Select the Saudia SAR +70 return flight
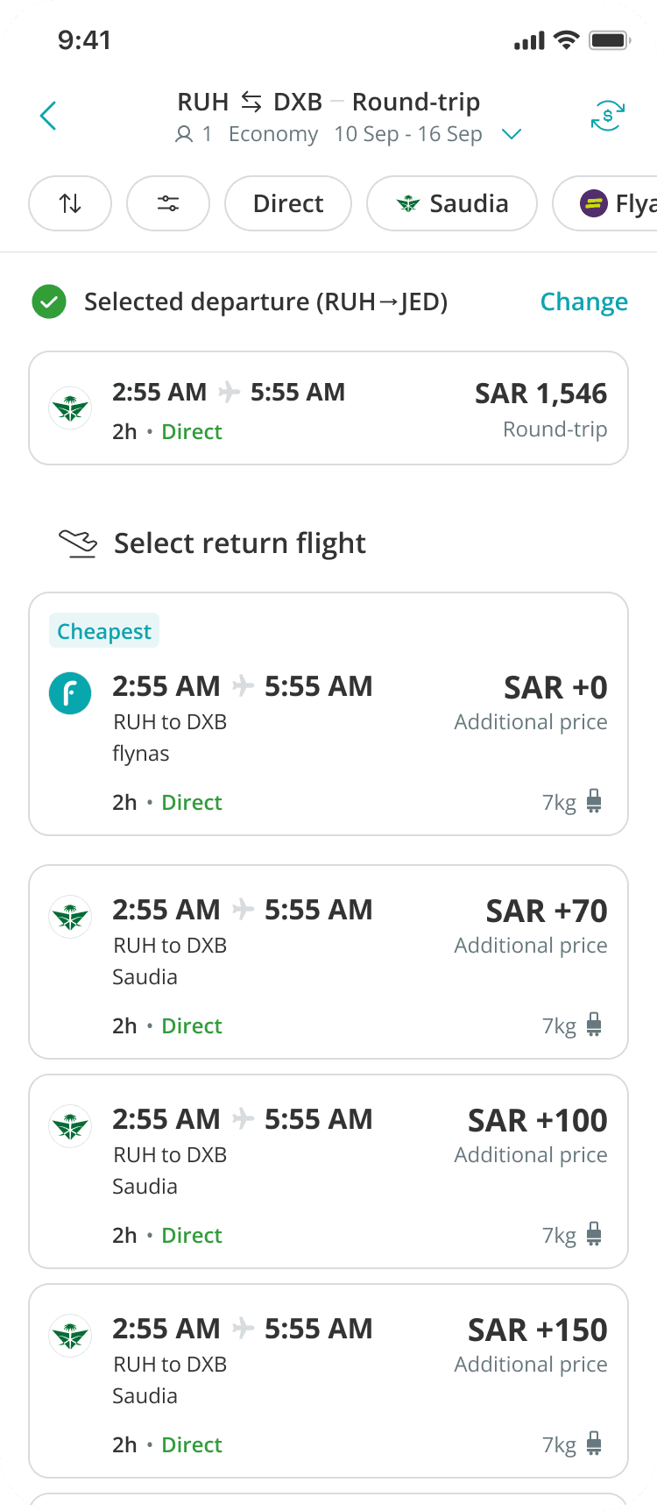Image resolution: width=657 pixels, height=1511 pixels. click(328, 961)
